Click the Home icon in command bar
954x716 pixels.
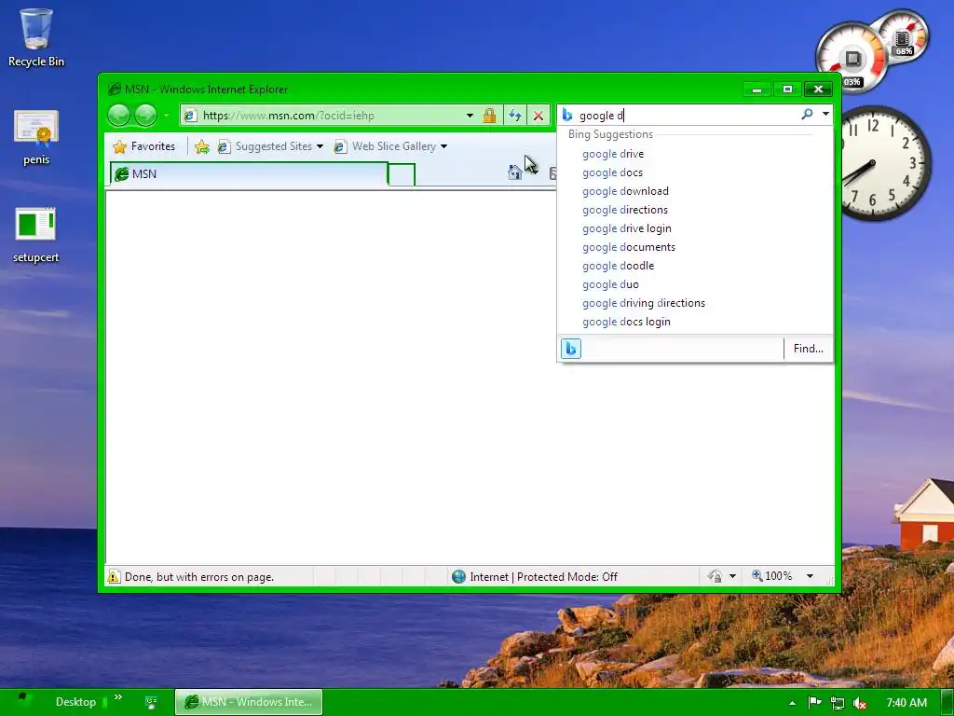pos(514,172)
